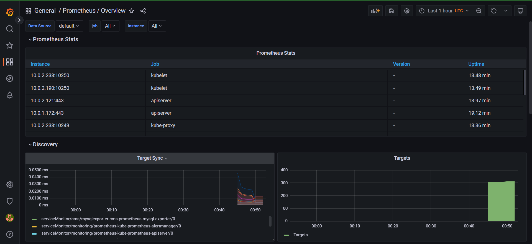
Task: Zoom out the time range
Action: [479, 11]
